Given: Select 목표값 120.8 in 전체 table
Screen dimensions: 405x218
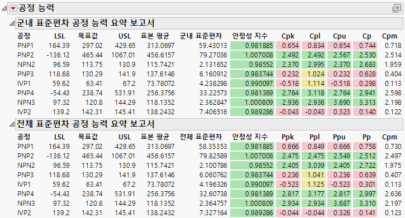Looking at the screenshot, I should point(94,204).
